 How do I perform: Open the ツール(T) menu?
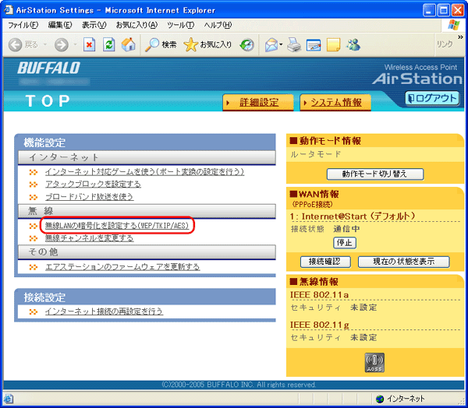point(179,25)
